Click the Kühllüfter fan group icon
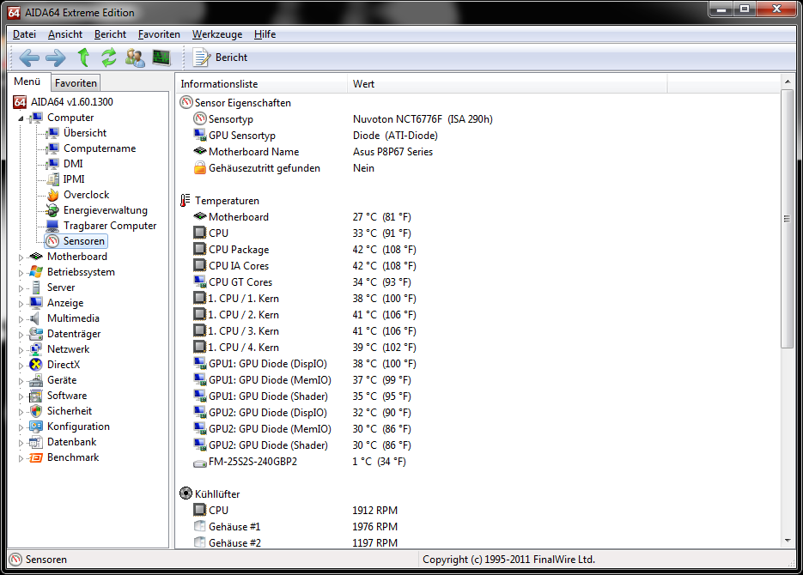 [x=186, y=493]
